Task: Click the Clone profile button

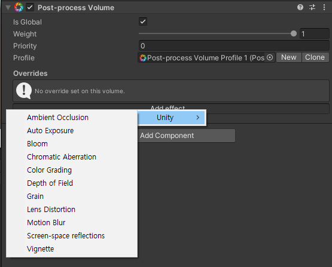Action: [x=315, y=57]
